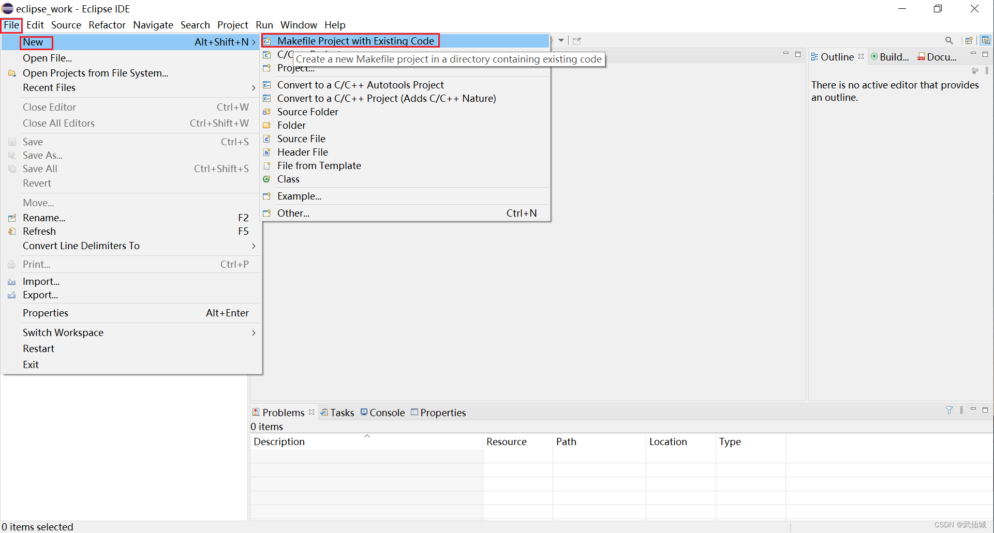Maximize the editor area

click(798, 54)
